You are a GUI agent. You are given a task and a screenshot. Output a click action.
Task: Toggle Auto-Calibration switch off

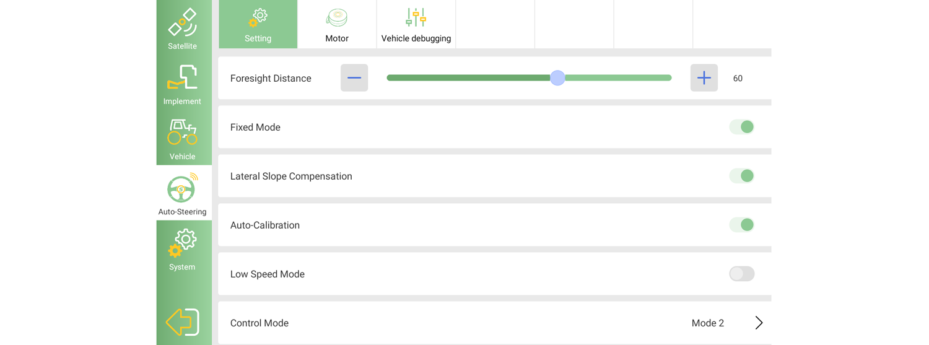pyautogui.click(x=741, y=225)
